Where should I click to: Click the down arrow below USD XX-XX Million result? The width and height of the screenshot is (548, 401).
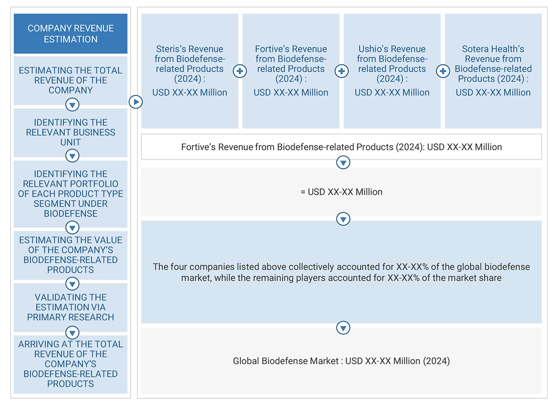click(343, 218)
